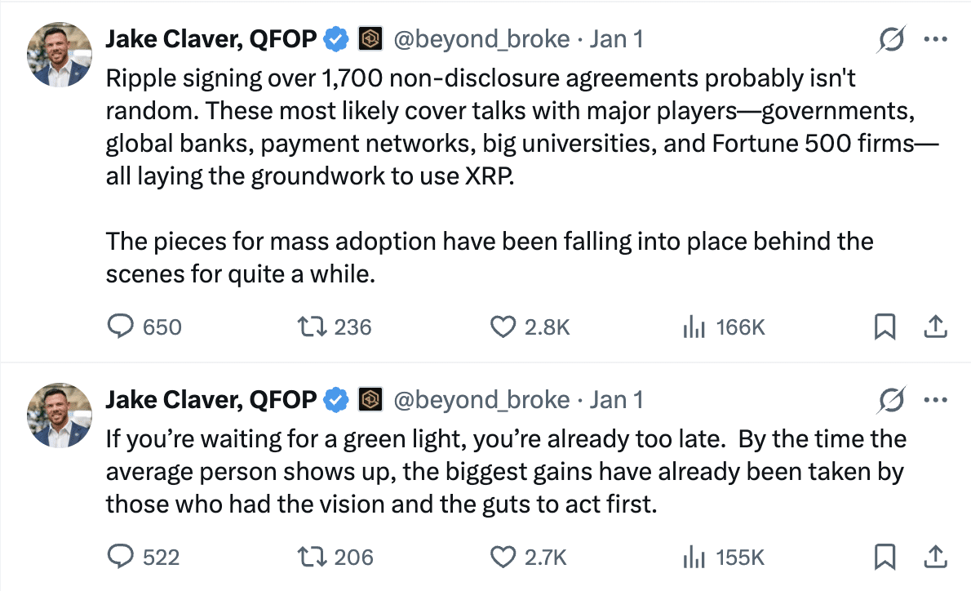Open Grok actions on the second tweet
The width and height of the screenshot is (971, 591).
click(x=892, y=399)
